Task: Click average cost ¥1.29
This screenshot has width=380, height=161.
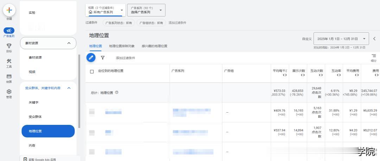Action: point(353,110)
